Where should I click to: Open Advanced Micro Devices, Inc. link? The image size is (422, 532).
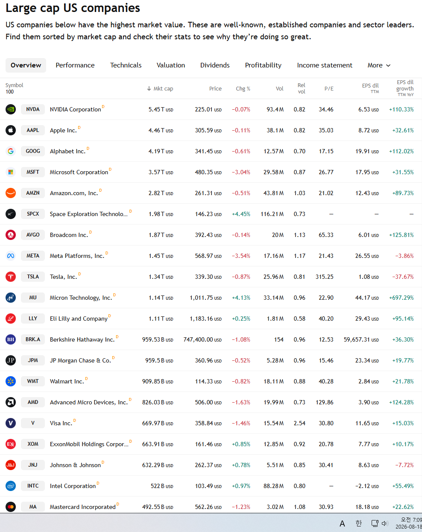click(x=89, y=402)
